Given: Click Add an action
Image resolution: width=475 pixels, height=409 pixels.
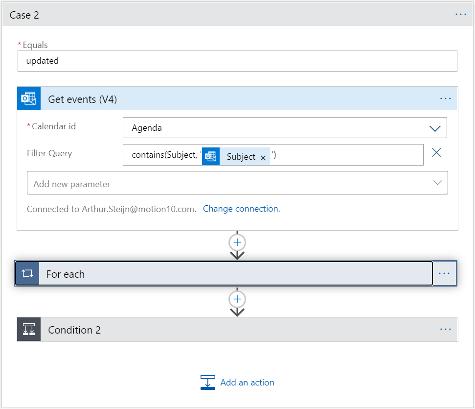Looking at the screenshot, I should point(247,383).
